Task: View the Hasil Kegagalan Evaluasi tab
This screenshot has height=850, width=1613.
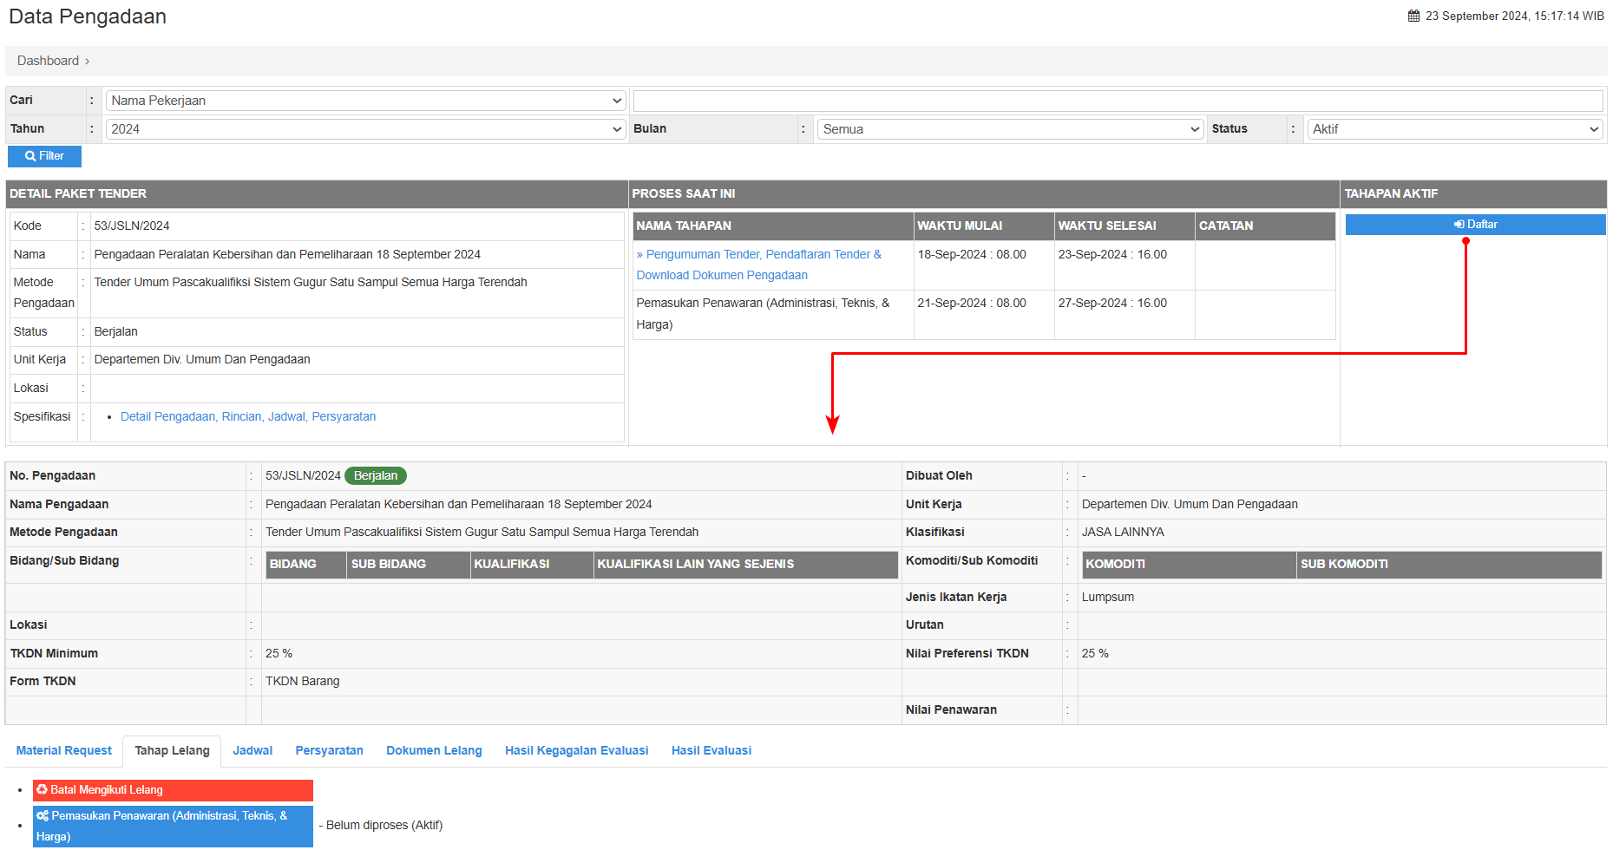Action: 576,750
